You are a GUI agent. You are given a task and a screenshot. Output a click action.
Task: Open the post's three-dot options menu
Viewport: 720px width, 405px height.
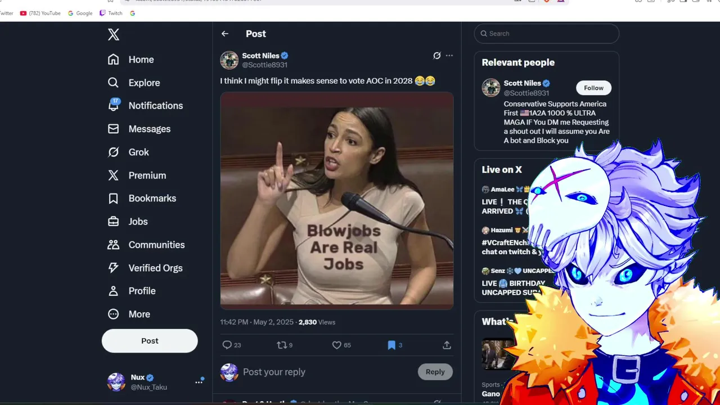coord(449,56)
